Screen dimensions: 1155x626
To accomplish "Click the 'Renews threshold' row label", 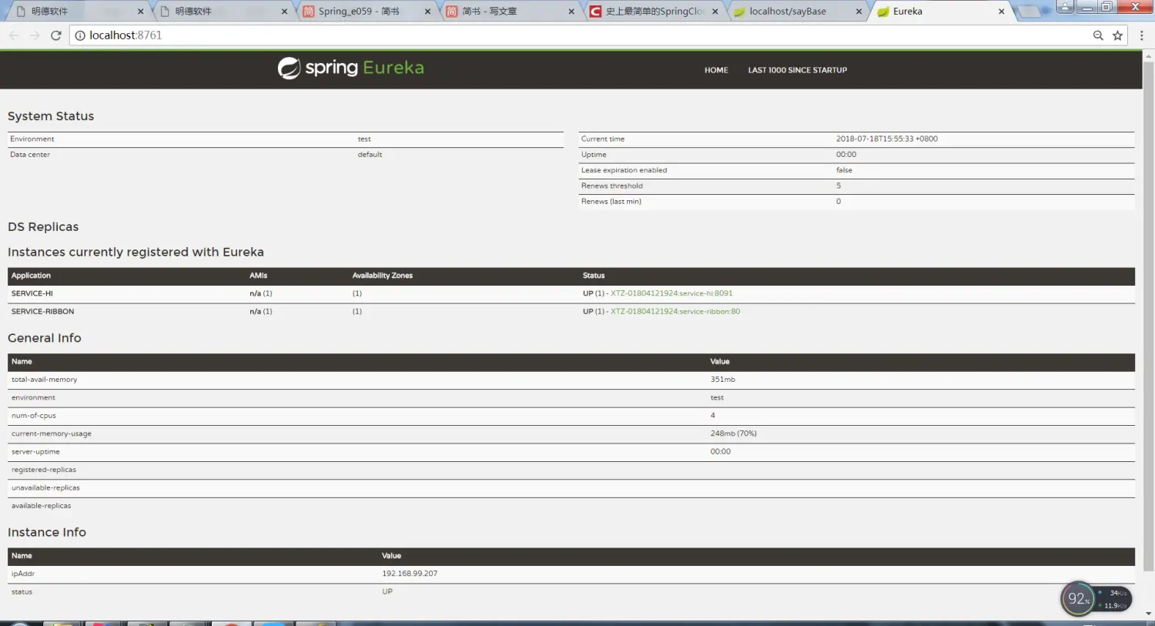I will coord(611,186).
